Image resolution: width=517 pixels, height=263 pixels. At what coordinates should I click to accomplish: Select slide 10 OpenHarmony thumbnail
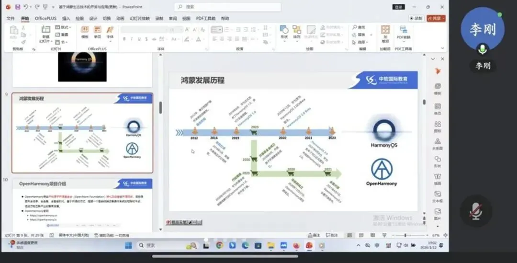click(82, 205)
